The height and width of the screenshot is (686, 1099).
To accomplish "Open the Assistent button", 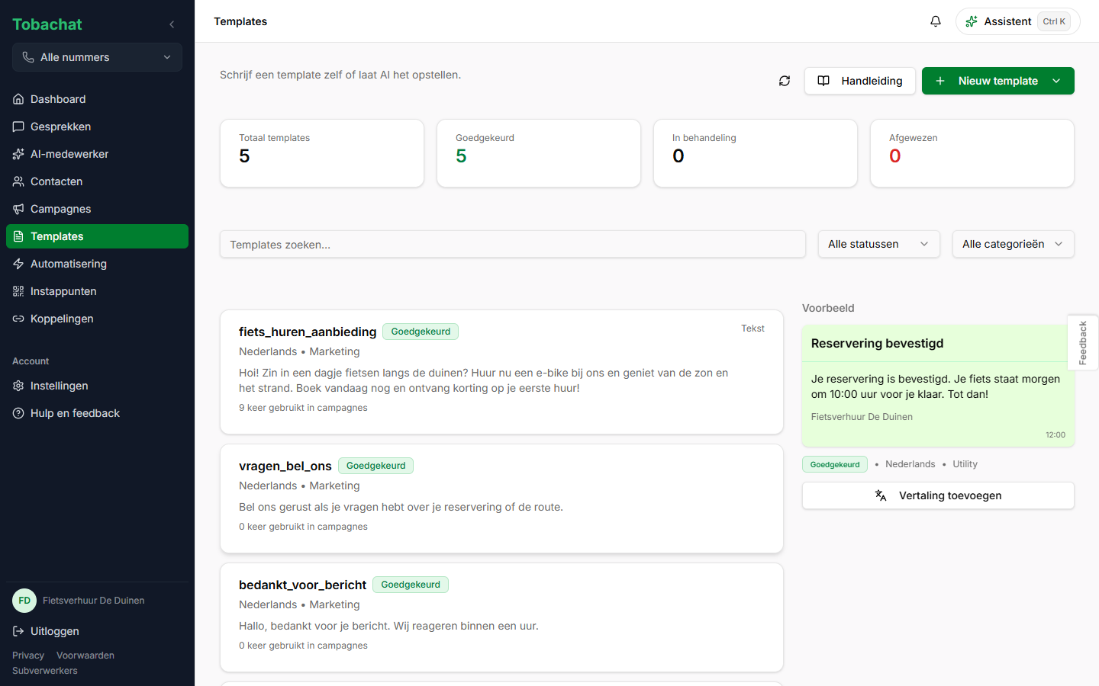I will pyautogui.click(x=1018, y=21).
